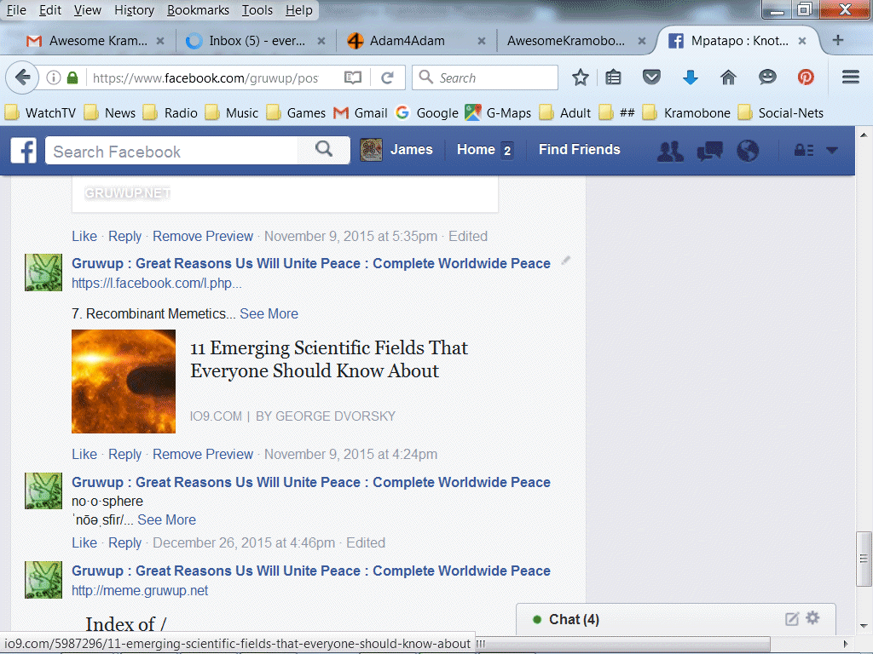Screen dimensions: 873x654
Task: Open chat settings gear icon
Action: (812, 618)
